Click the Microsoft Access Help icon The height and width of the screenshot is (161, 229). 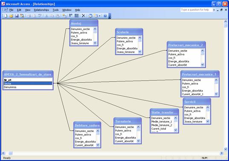pyautogui.click(x=105, y=16)
